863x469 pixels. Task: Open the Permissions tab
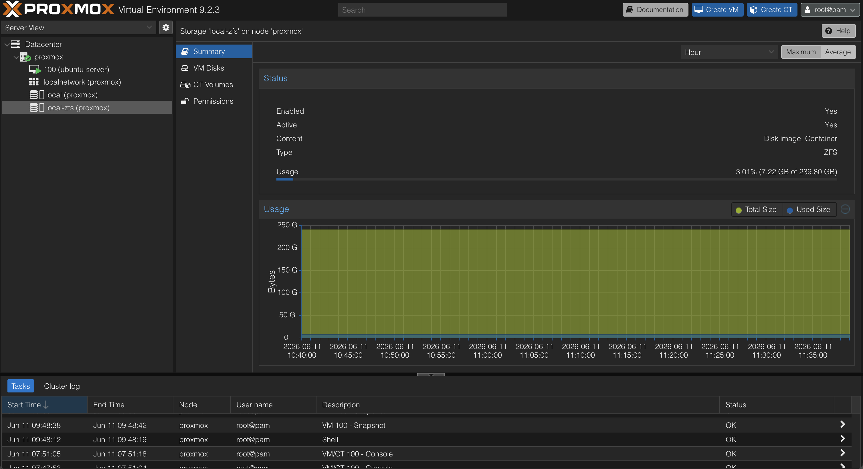pos(214,101)
